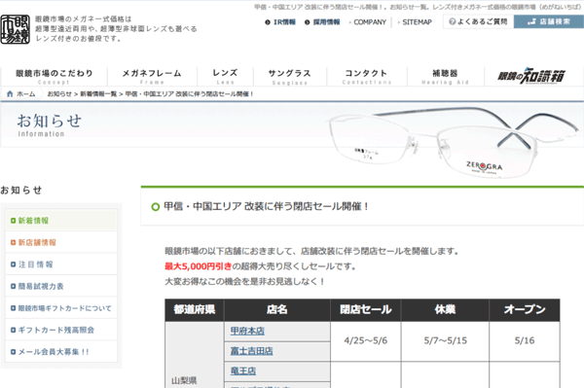Click the 休業 table header
Image resolution: width=584 pixels, height=388 pixels.
click(x=445, y=309)
